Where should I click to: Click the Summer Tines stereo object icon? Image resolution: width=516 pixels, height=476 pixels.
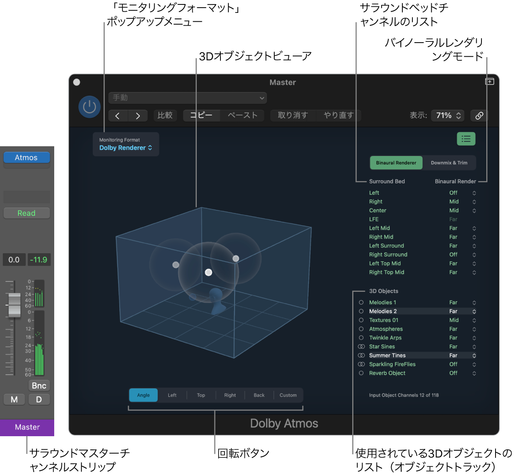pos(361,355)
